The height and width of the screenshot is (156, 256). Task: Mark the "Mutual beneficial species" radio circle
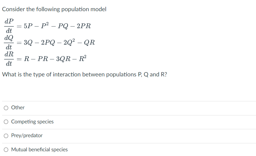click(x=6, y=150)
